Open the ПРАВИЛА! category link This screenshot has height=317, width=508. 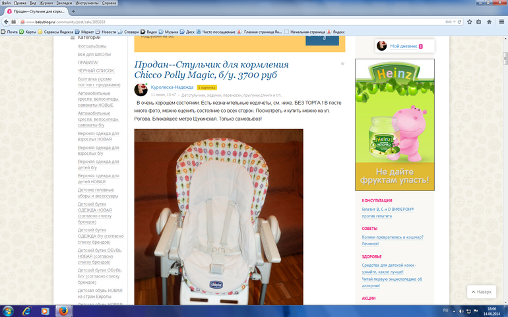tap(88, 63)
